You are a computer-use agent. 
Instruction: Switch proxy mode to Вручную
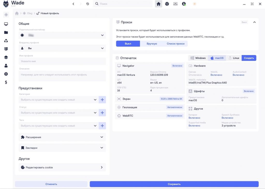(x=152, y=44)
